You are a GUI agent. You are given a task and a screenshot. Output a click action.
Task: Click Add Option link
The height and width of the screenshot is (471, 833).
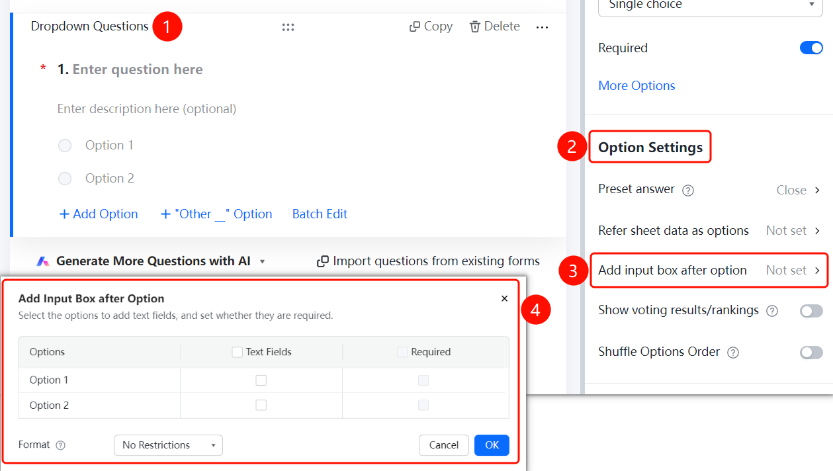[99, 214]
